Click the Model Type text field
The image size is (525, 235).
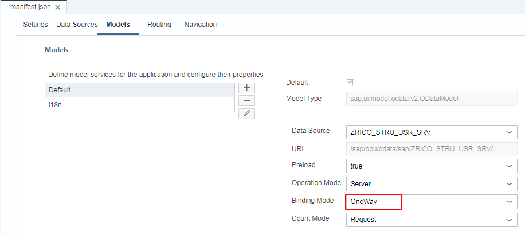point(432,99)
